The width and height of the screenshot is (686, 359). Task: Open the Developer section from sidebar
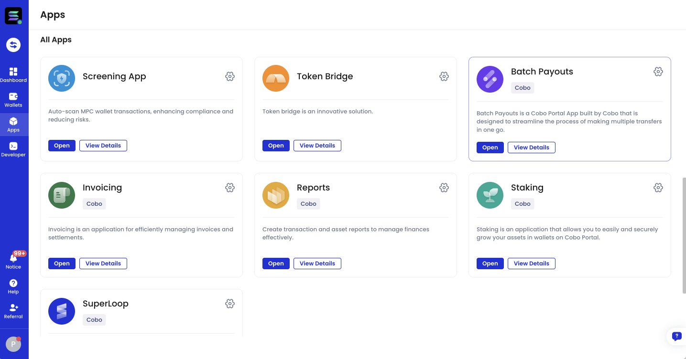click(x=13, y=148)
